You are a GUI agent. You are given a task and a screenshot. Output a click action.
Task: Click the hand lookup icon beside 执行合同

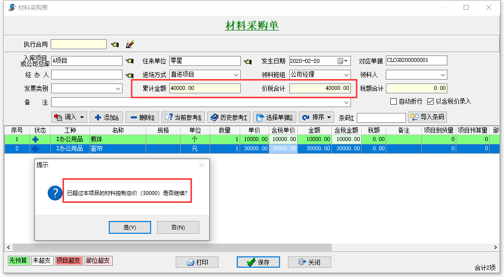pos(115,45)
